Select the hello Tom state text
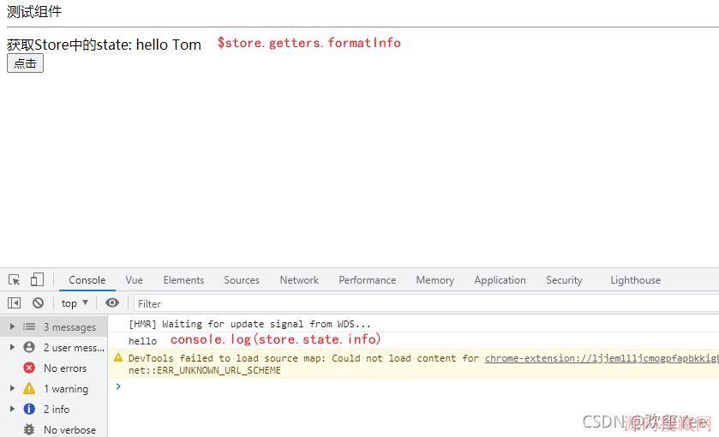719x437 pixels. (x=169, y=45)
